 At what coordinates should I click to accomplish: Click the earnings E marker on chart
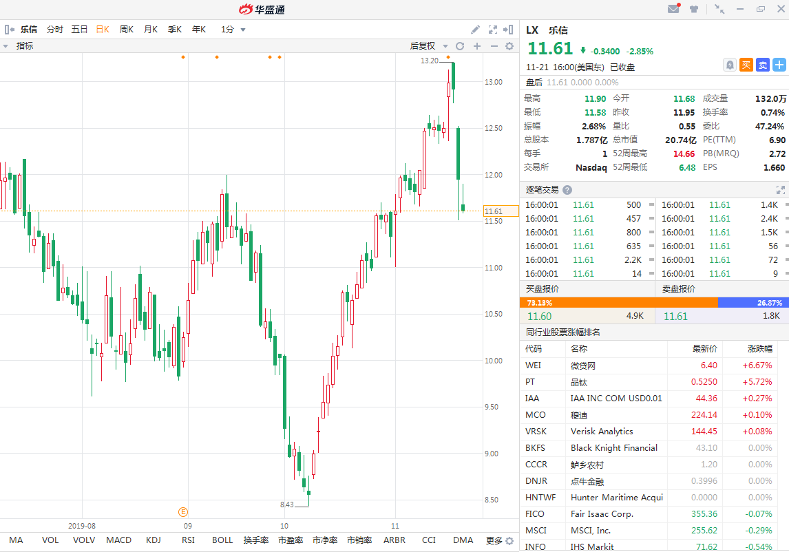183,512
